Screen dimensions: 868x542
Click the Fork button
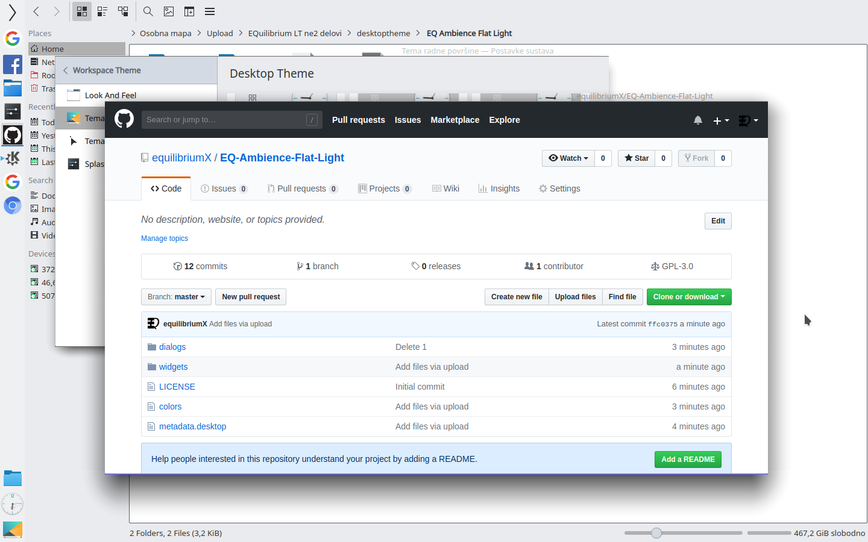tap(696, 158)
